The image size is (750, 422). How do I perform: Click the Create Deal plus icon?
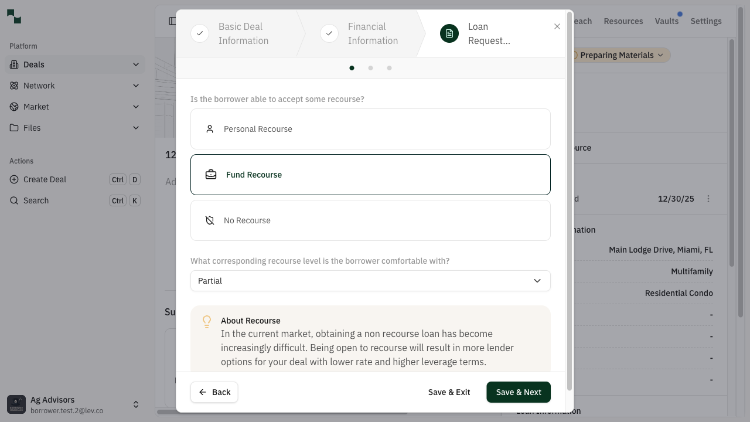(14, 179)
